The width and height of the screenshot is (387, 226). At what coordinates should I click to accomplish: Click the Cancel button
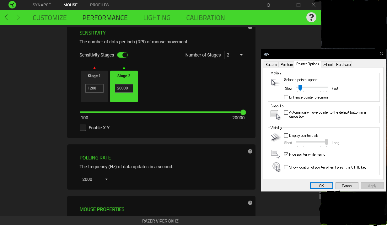click(347, 186)
